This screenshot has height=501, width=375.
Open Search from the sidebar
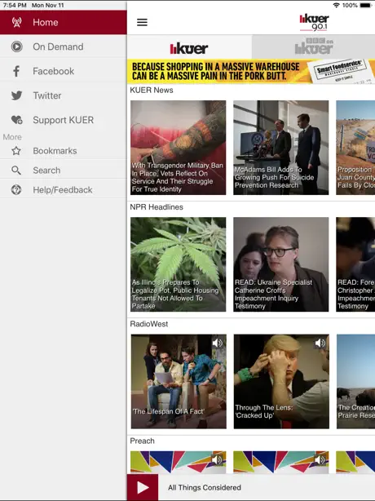(x=64, y=171)
